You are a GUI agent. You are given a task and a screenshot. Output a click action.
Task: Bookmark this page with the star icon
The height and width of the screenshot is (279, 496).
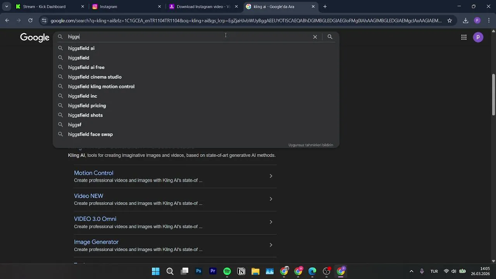tap(449, 21)
